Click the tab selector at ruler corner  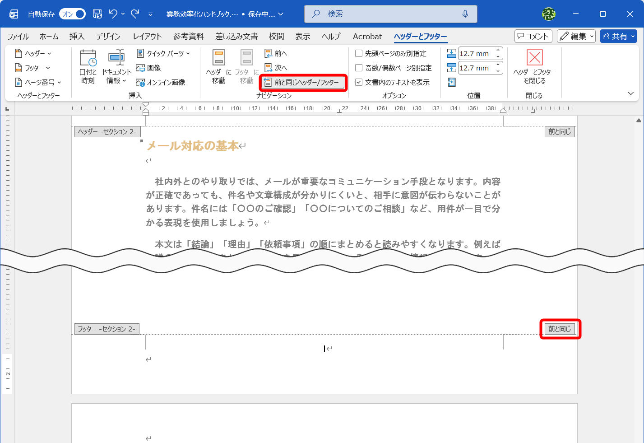pyautogui.click(x=7, y=109)
